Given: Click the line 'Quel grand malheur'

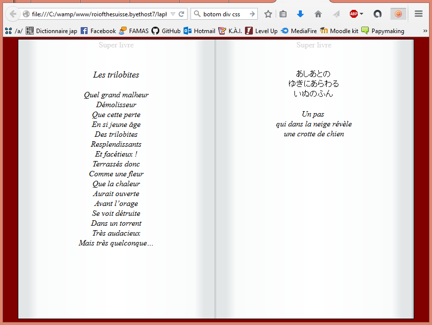Looking at the screenshot, I should (x=116, y=95).
